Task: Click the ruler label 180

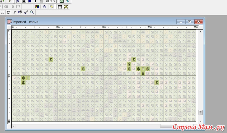Action: coord(58,27)
